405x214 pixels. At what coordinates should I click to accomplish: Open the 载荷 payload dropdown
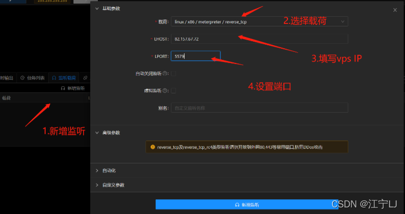pyautogui.click(x=260, y=21)
